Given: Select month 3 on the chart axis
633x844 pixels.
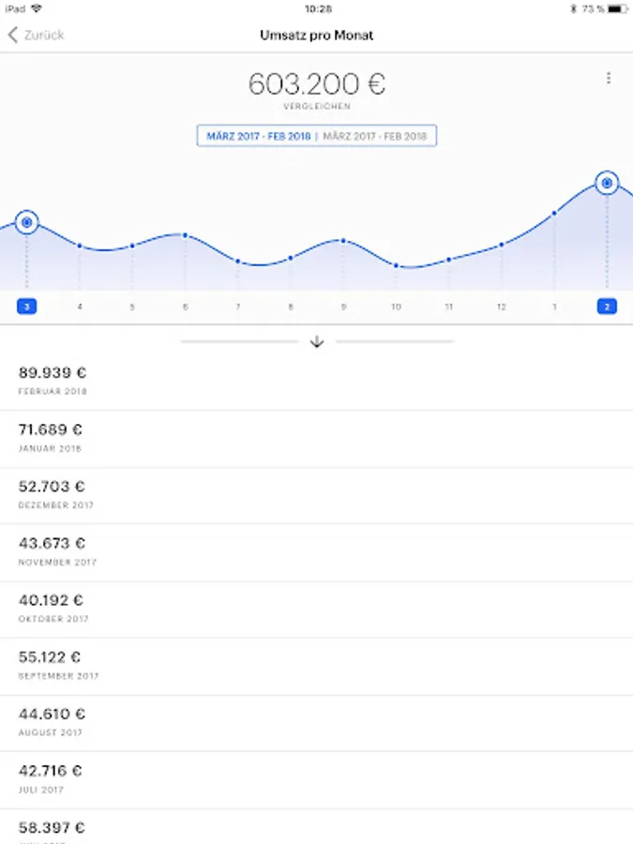Looking at the screenshot, I should (x=27, y=307).
